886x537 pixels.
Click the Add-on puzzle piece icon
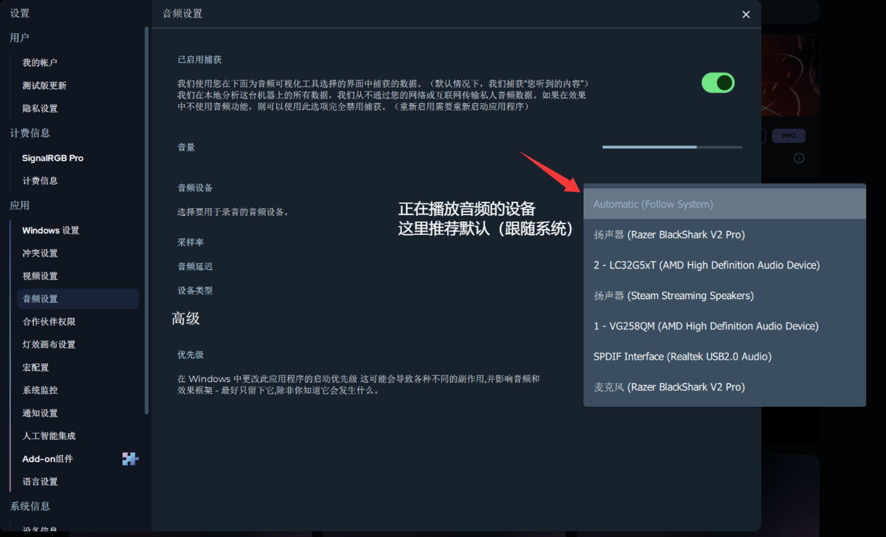pos(130,459)
